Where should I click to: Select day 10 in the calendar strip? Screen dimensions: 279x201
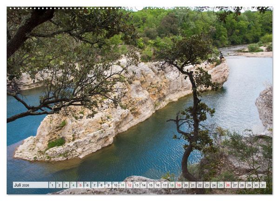(x=115, y=185)
